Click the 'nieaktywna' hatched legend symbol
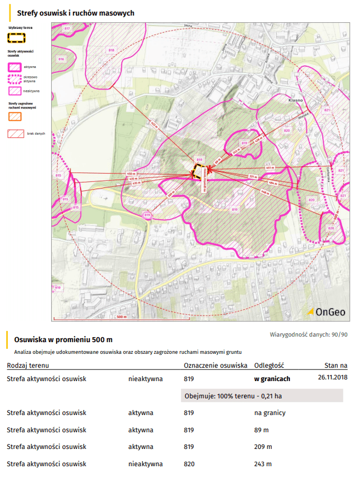The height and width of the screenshot is (484, 360). click(x=16, y=91)
